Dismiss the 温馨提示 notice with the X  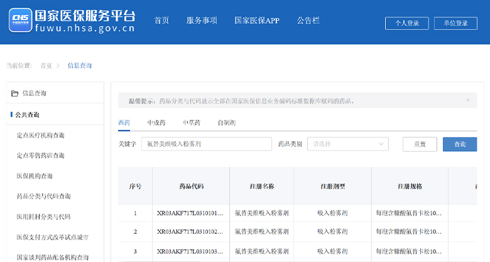coord(467,100)
